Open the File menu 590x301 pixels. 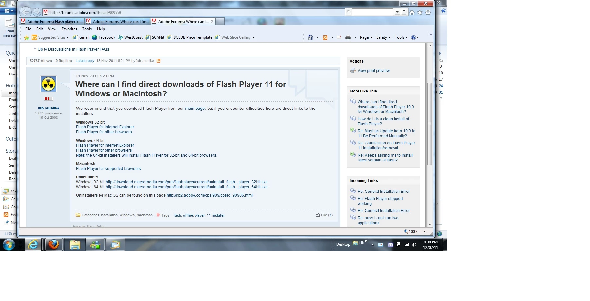pyautogui.click(x=28, y=29)
